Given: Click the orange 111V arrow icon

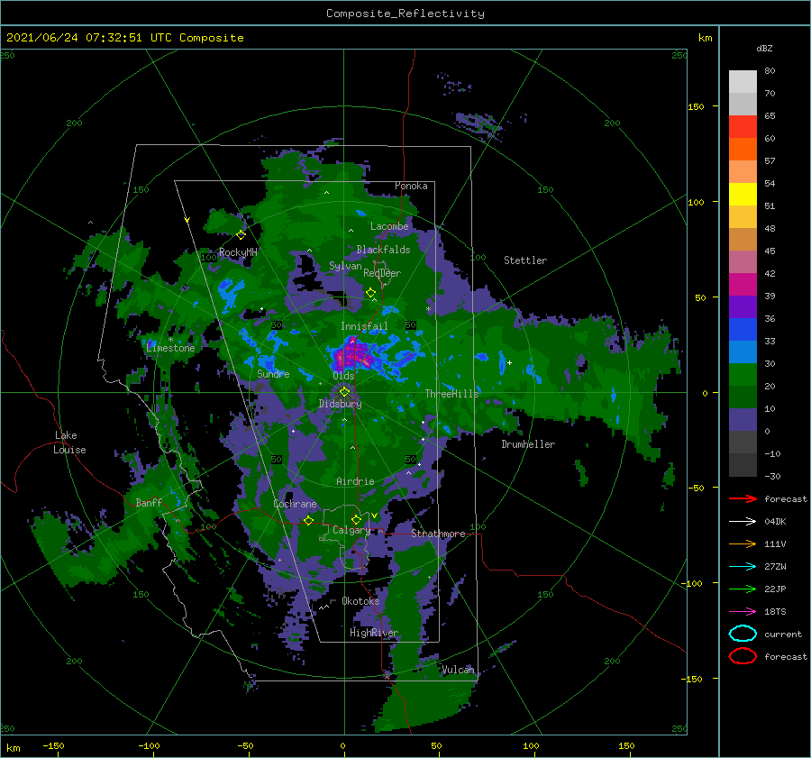Looking at the screenshot, I should coord(743,543).
